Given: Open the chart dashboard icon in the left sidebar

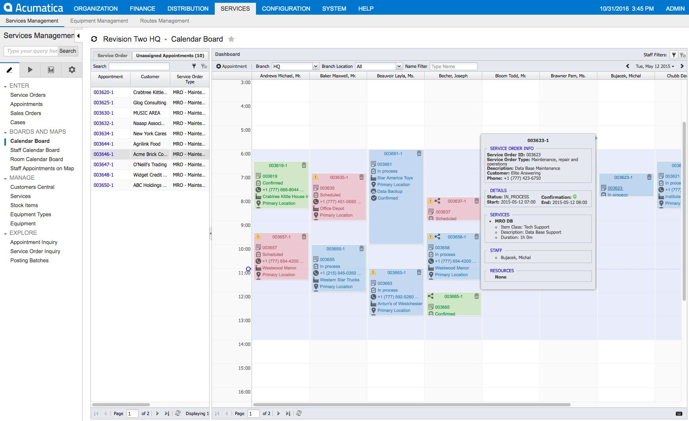Looking at the screenshot, I should point(51,70).
